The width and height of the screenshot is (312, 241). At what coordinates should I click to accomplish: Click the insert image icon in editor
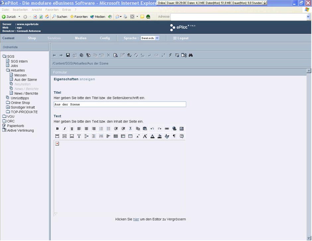[x=182, y=129]
